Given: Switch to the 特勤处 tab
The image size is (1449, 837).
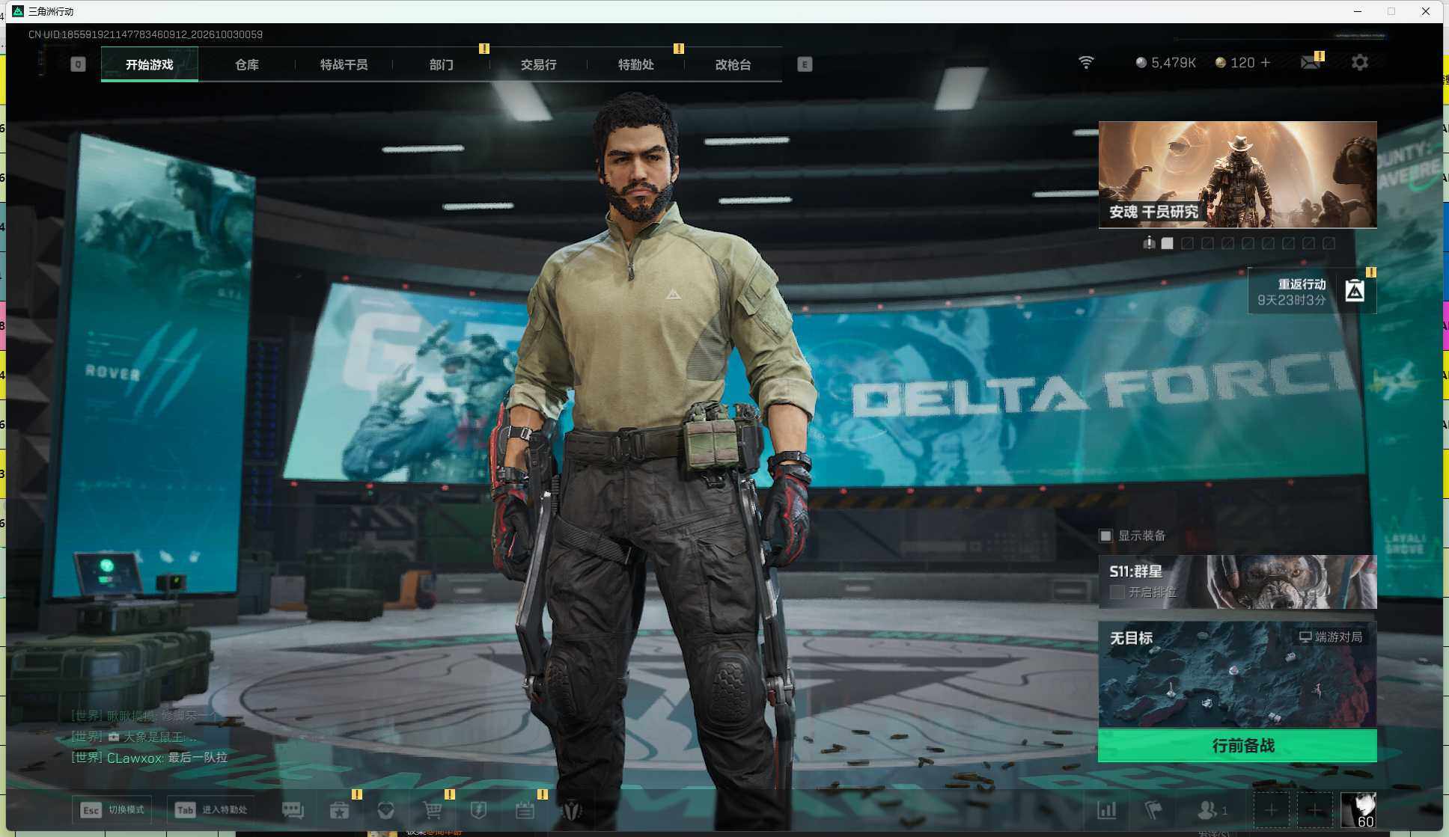Looking at the screenshot, I should pos(636,65).
